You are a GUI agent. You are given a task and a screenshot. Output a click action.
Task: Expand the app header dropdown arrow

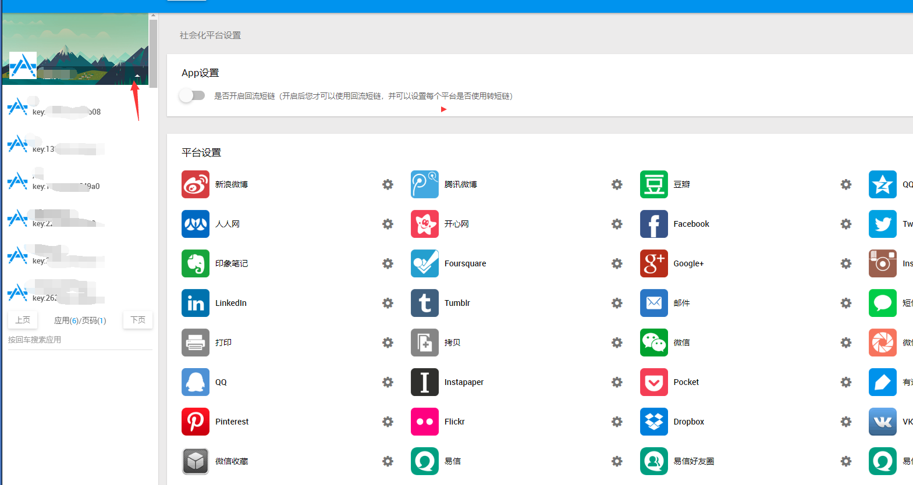137,76
